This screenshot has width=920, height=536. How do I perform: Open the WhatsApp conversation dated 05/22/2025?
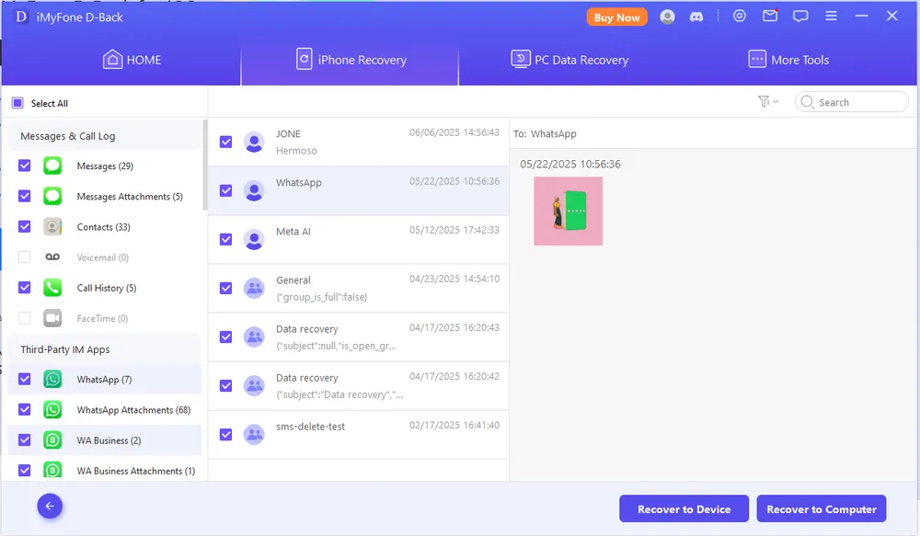359,190
